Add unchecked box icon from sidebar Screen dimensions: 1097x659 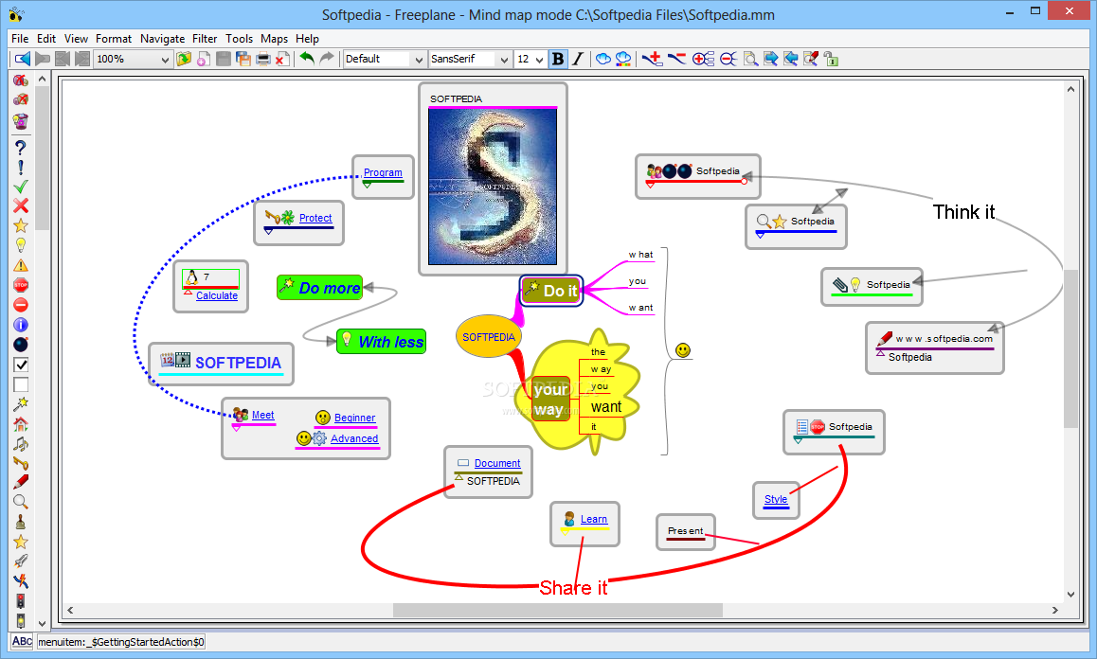21,384
